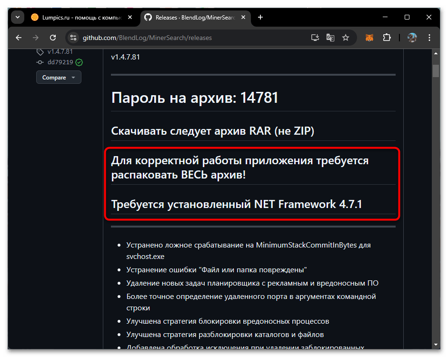Click the github.com address bar URL
This screenshot has height=357, width=448.
147,38
